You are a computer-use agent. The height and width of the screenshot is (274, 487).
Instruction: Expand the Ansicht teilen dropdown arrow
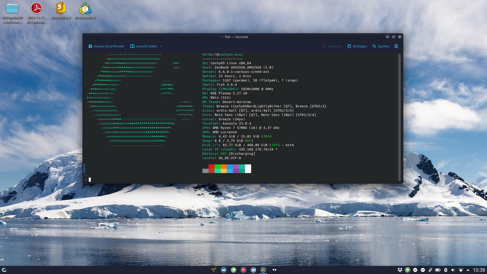click(161, 46)
